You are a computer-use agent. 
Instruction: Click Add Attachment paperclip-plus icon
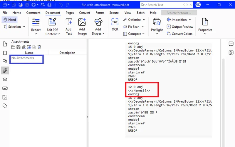(x=24, y=47)
